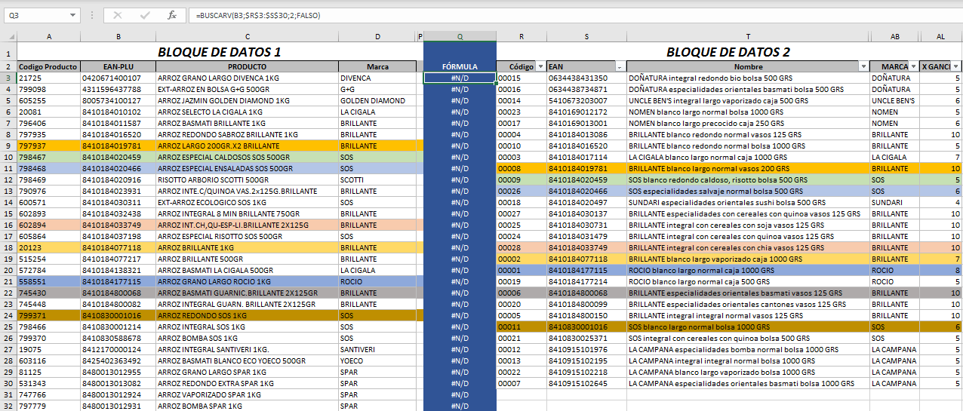
Task: Click the Enter checkmark formula bar icon
Action: [144, 15]
